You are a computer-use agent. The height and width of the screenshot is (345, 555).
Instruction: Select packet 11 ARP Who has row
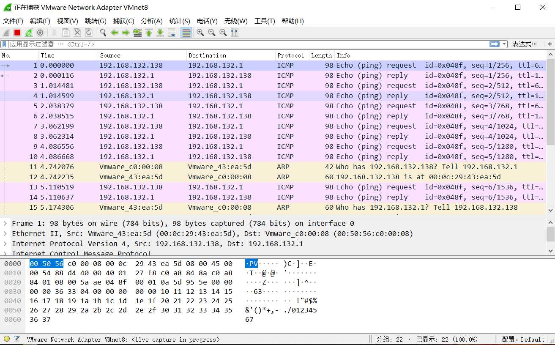[273, 167]
